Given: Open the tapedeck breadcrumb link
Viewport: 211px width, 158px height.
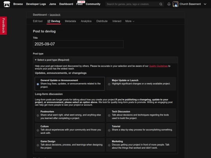Looking at the screenshot, I should point(55,15).
